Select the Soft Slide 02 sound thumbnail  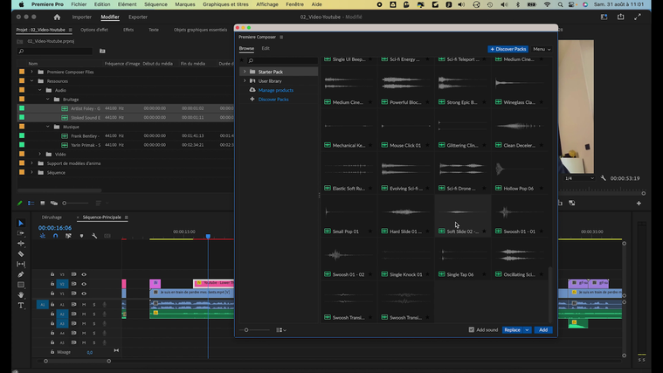coord(462,211)
